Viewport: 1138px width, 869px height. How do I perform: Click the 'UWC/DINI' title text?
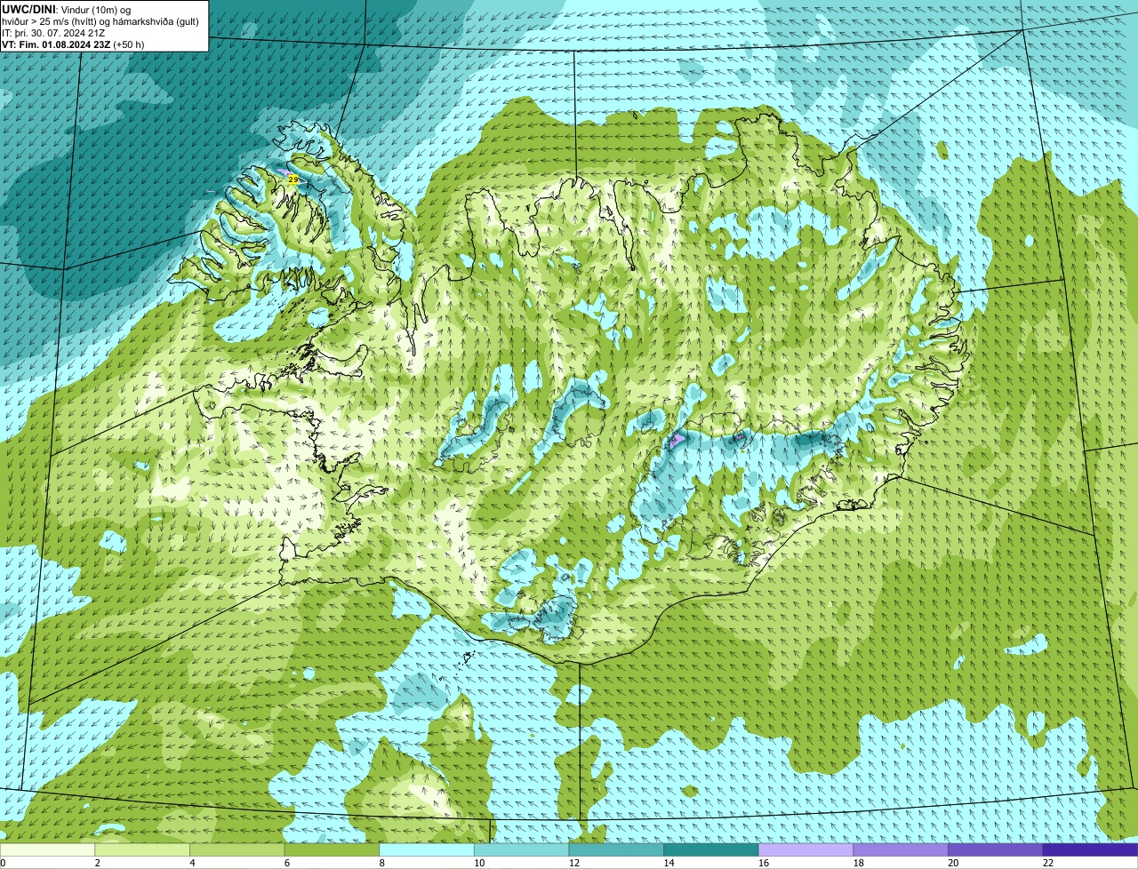tap(28, 9)
